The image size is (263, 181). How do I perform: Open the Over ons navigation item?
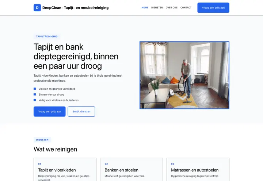172,8
